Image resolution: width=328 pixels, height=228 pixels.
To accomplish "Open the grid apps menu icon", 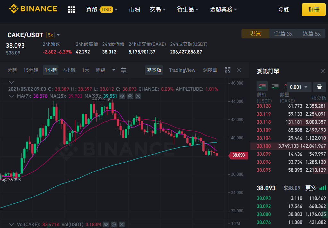I will click(x=71, y=9).
